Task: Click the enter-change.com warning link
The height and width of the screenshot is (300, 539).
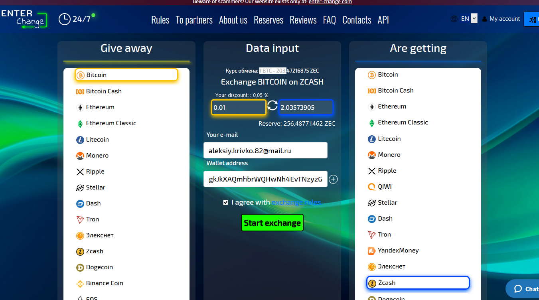Action: coord(330,2)
